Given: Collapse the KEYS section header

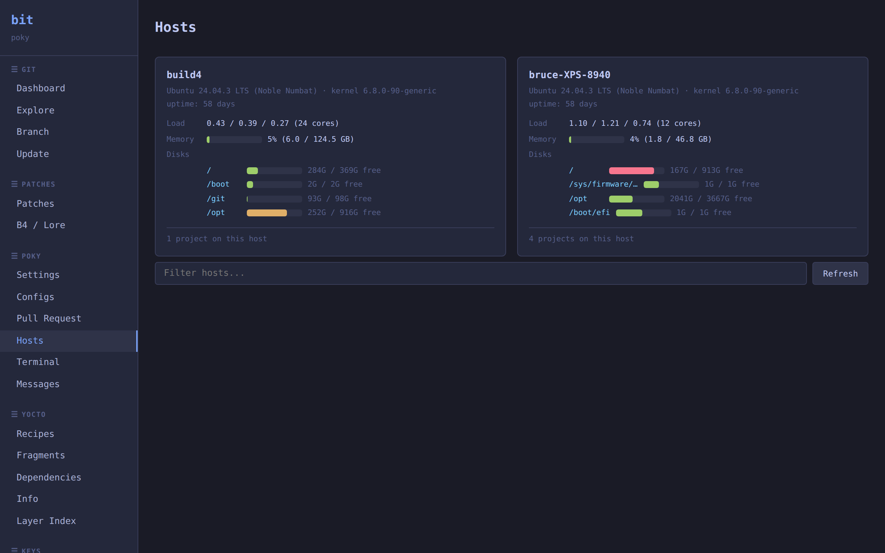Looking at the screenshot, I should pos(26,550).
